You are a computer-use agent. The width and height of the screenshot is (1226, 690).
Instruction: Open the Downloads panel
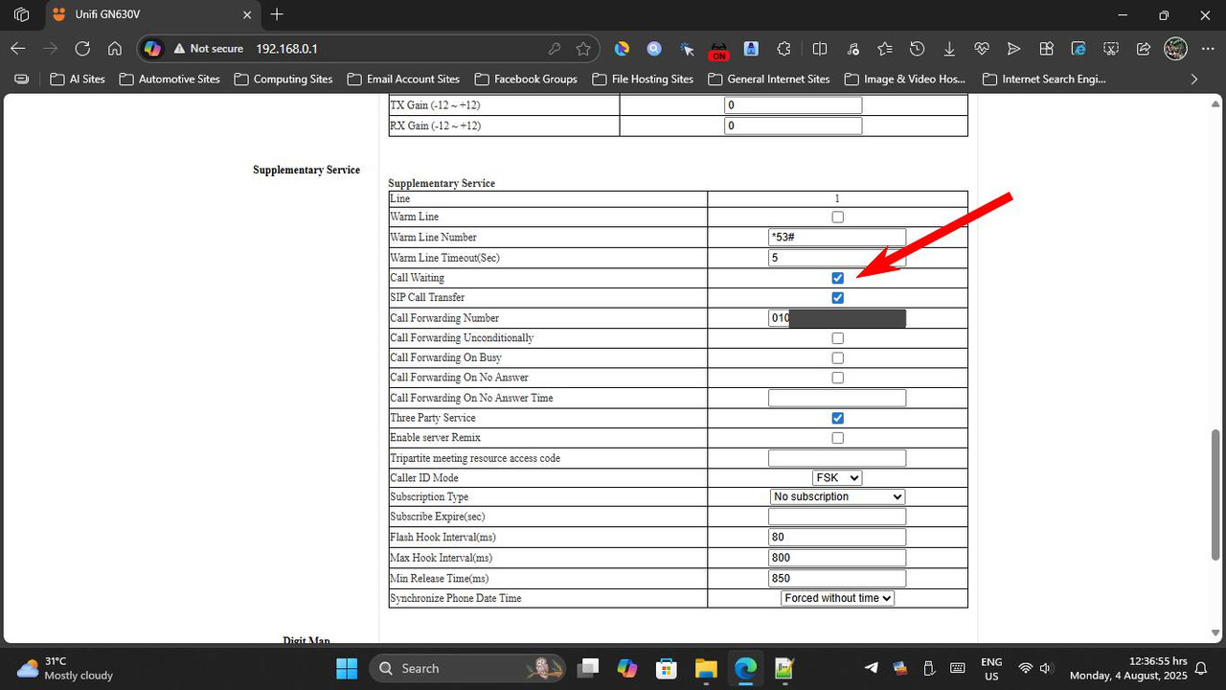[949, 49]
